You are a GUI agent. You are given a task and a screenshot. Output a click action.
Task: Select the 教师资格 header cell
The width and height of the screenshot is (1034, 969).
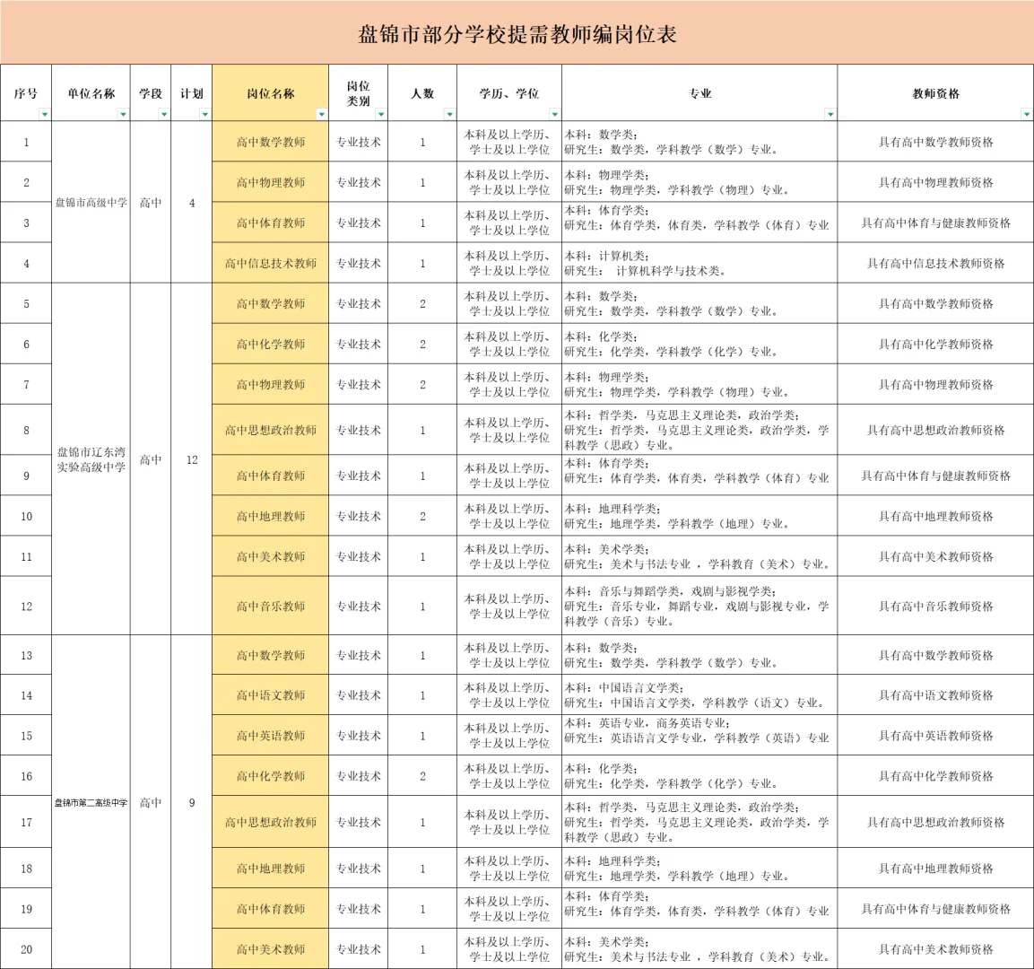(x=935, y=93)
